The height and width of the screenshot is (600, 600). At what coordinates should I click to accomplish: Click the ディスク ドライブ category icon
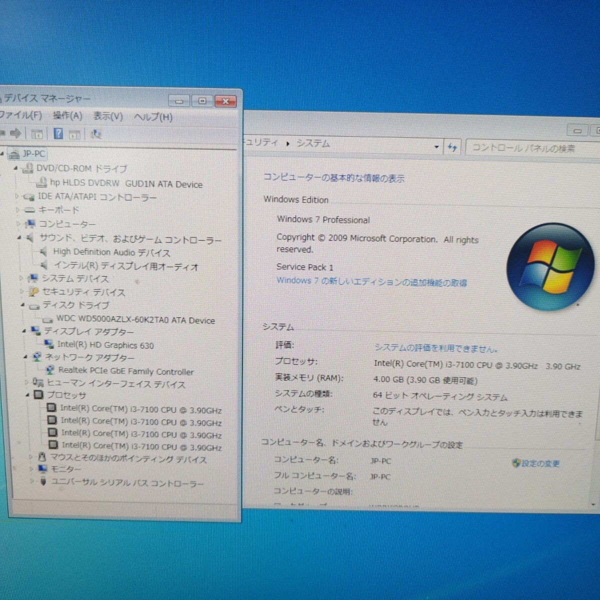pos(34,306)
